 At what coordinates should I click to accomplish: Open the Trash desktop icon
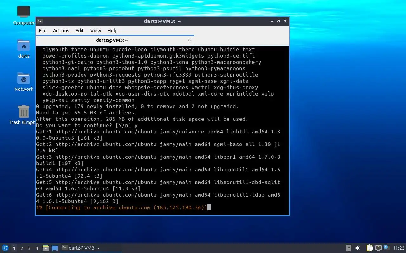pos(23,115)
